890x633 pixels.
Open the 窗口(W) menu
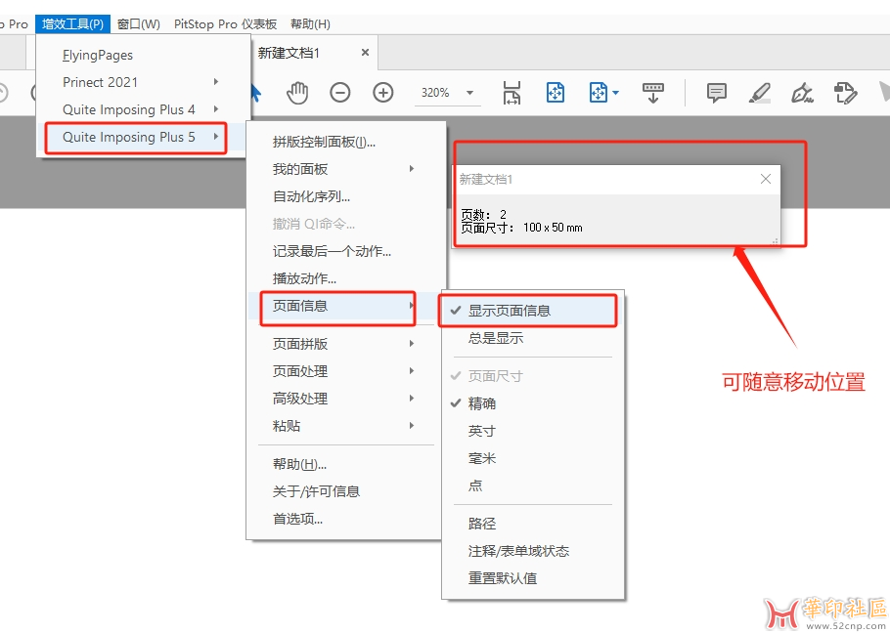point(139,23)
